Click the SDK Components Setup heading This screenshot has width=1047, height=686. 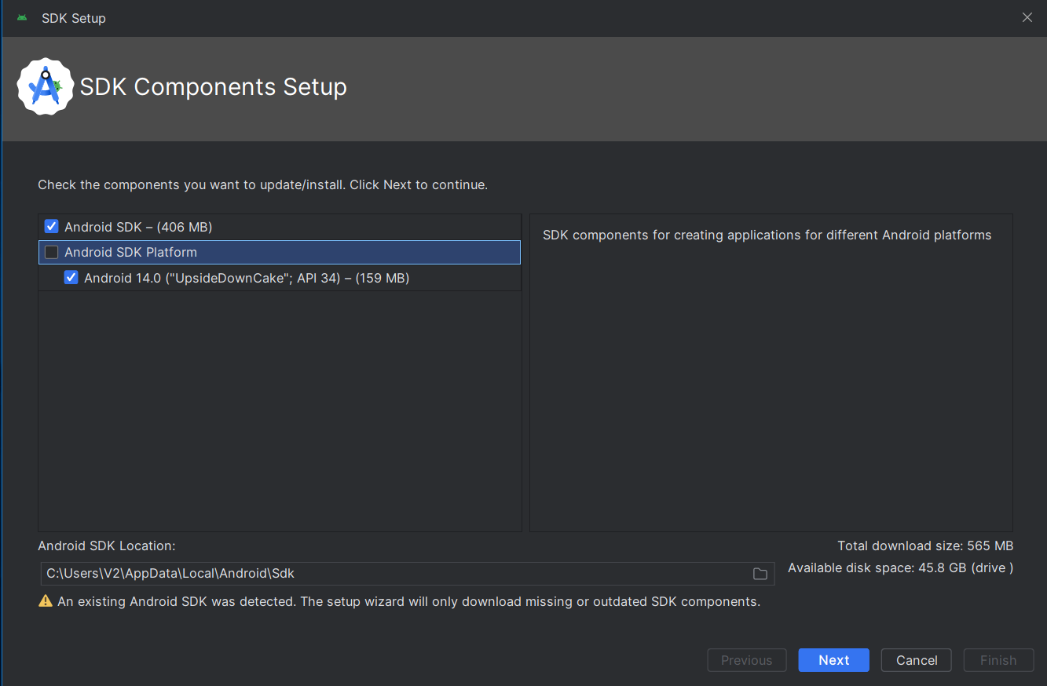click(214, 86)
